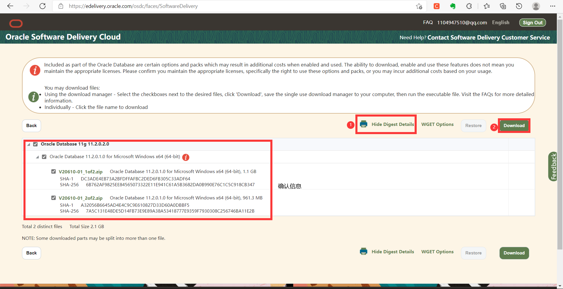The image size is (563, 289).
Task: Click the Oracle logo in header
Action: pyautogui.click(x=16, y=23)
